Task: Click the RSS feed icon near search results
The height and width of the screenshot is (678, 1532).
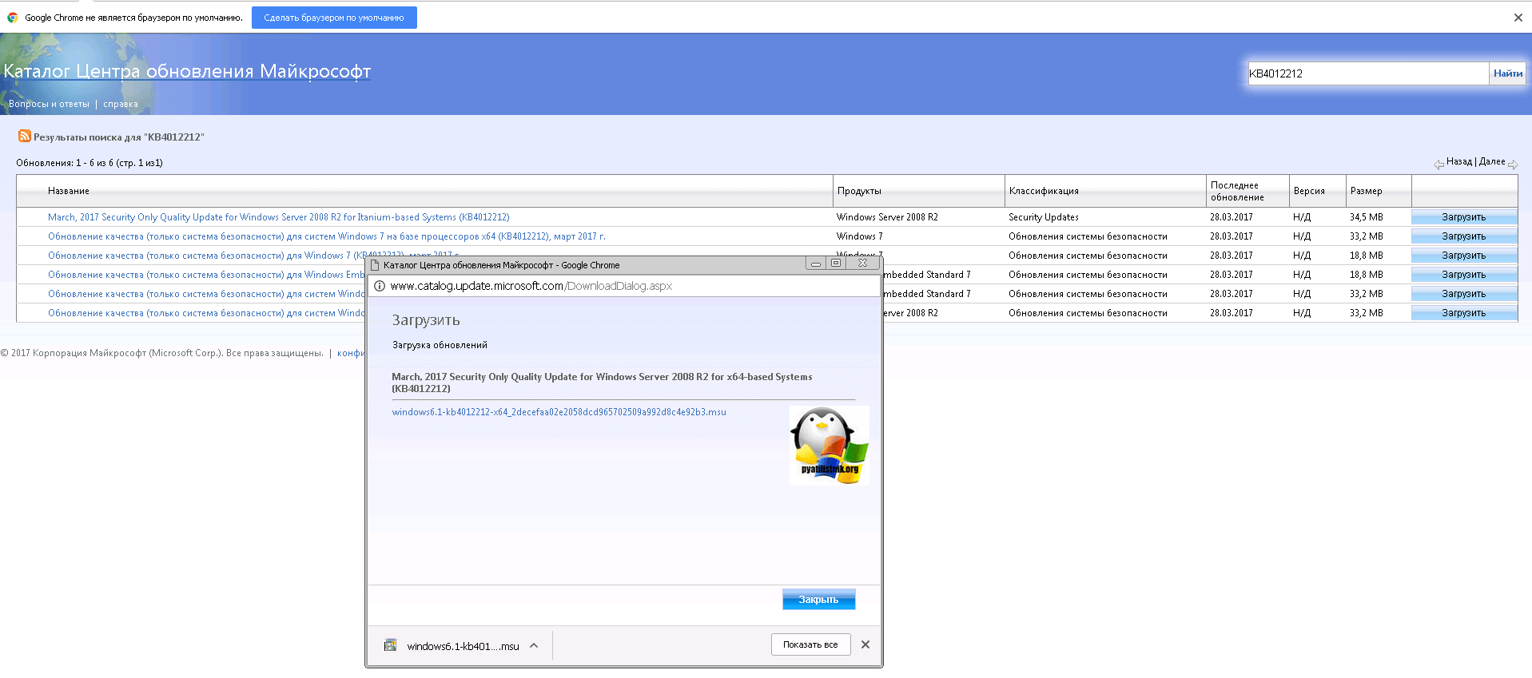Action: [x=25, y=136]
